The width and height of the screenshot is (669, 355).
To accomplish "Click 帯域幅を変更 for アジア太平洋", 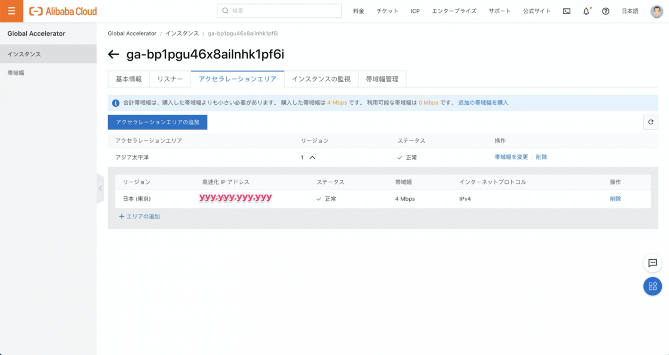I will pos(511,157).
